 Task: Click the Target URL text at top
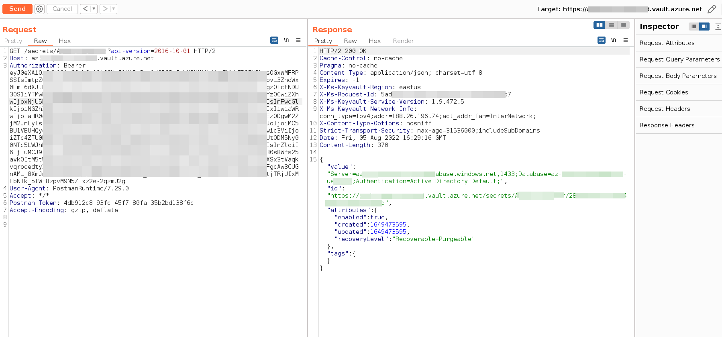(620, 9)
